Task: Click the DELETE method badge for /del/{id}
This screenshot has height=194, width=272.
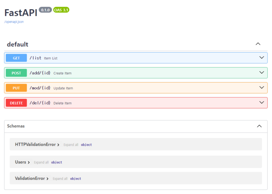Action: click(16, 103)
